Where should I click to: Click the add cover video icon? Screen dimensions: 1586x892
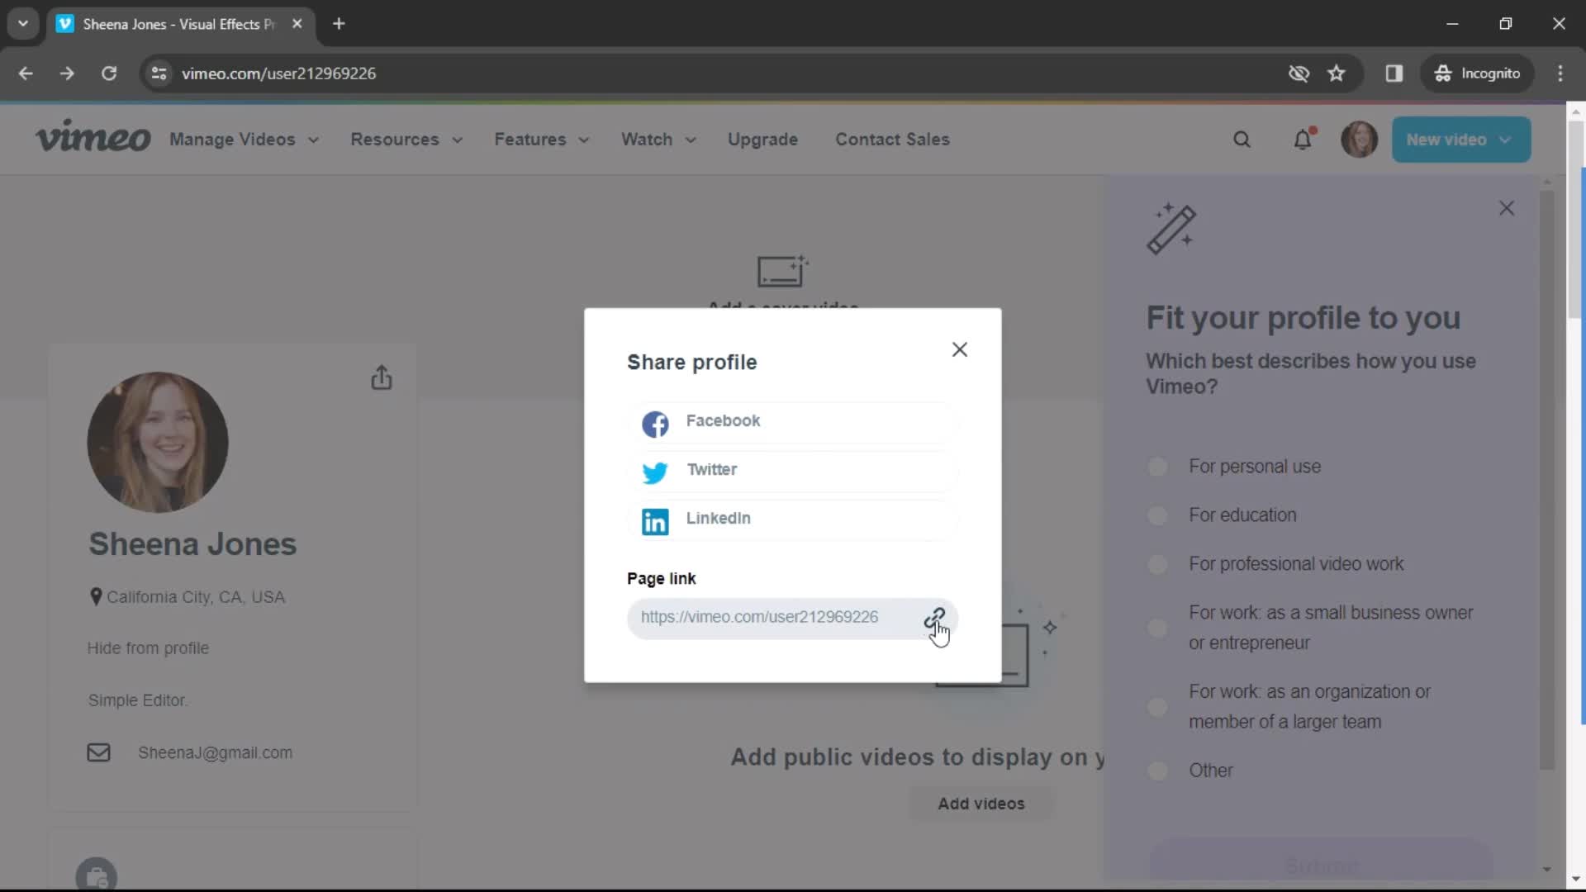coord(782,271)
